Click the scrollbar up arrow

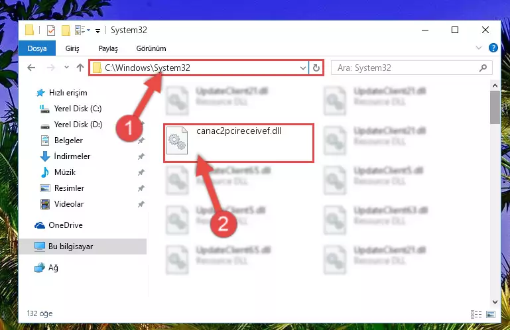coord(495,86)
